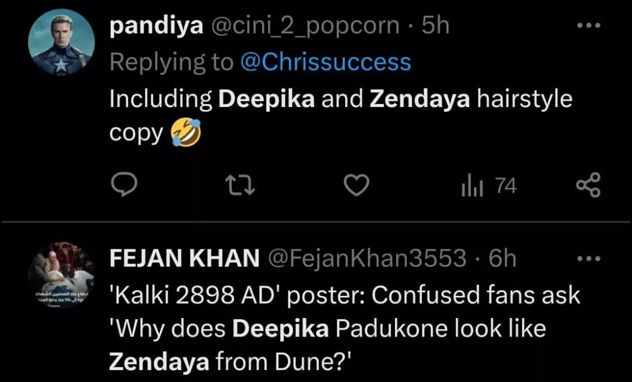632x382 pixels.
Task: Open FEJAN KHAN's profile picture
Action: point(62,274)
